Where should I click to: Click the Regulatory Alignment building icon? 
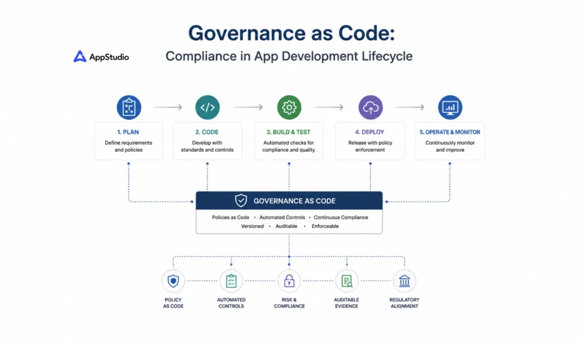(405, 281)
